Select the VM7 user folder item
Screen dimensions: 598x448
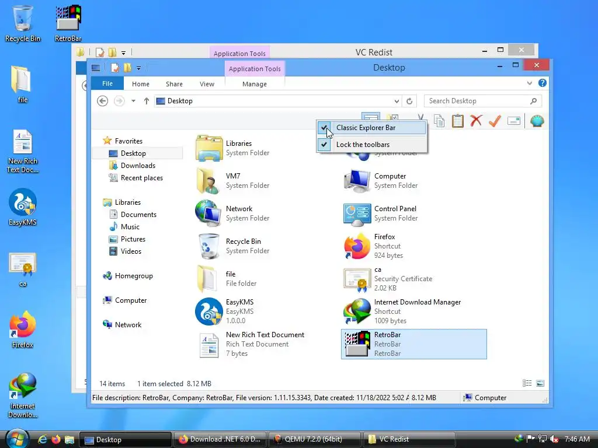[x=267, y=181]
